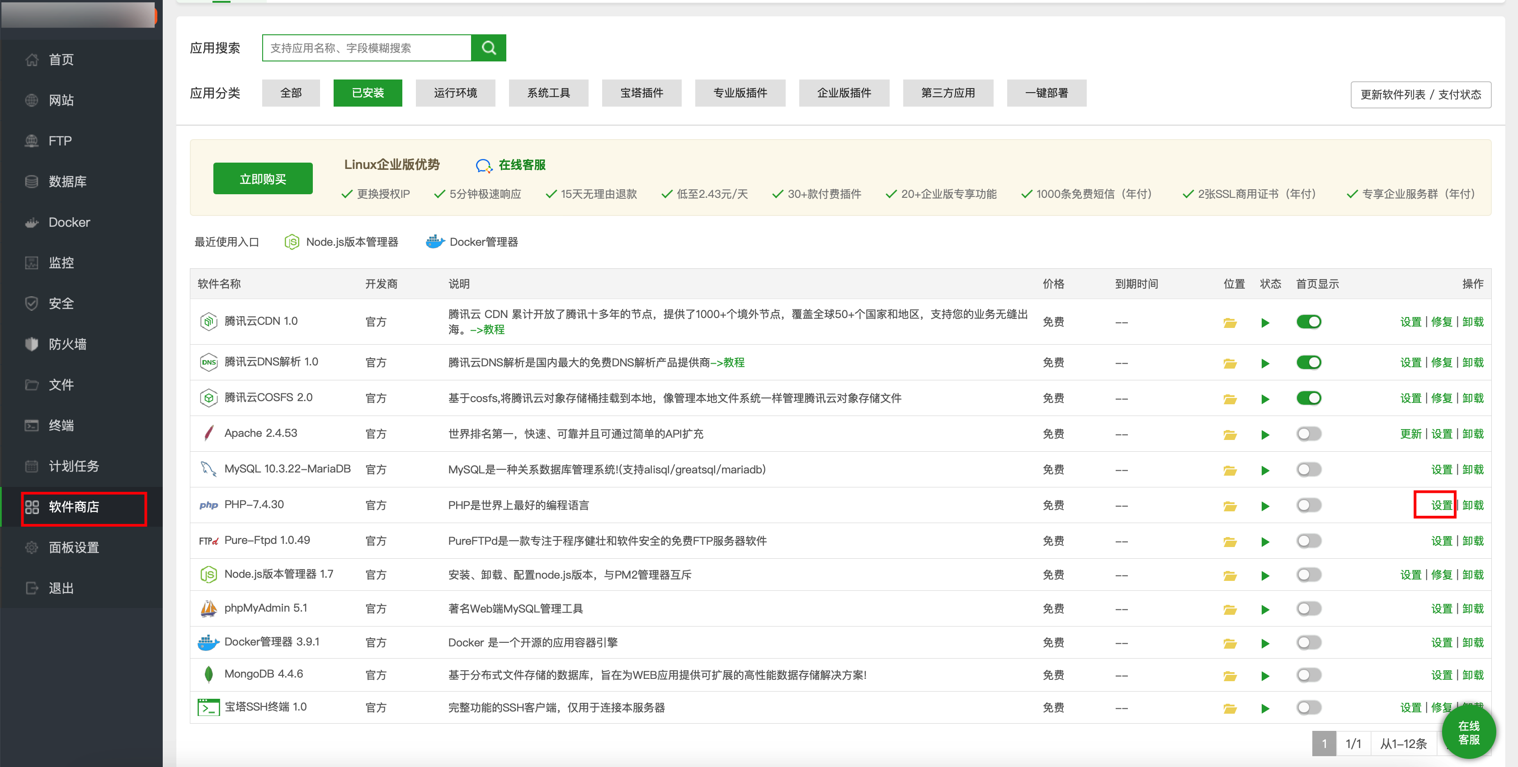Click play status icon for phpMyAdmin row
The height and width of the screenshot is (767, 1518).
tap(1264, 609)
